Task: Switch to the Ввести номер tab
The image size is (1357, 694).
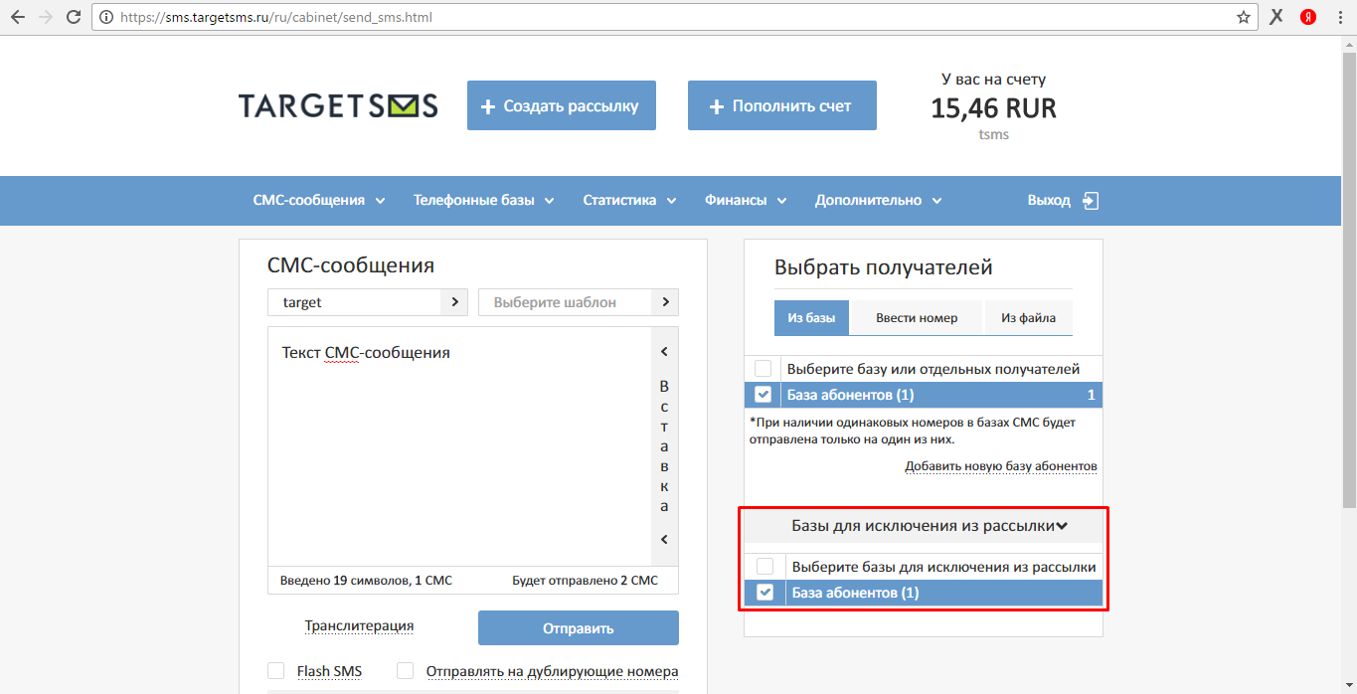Action: pos(917,318)
